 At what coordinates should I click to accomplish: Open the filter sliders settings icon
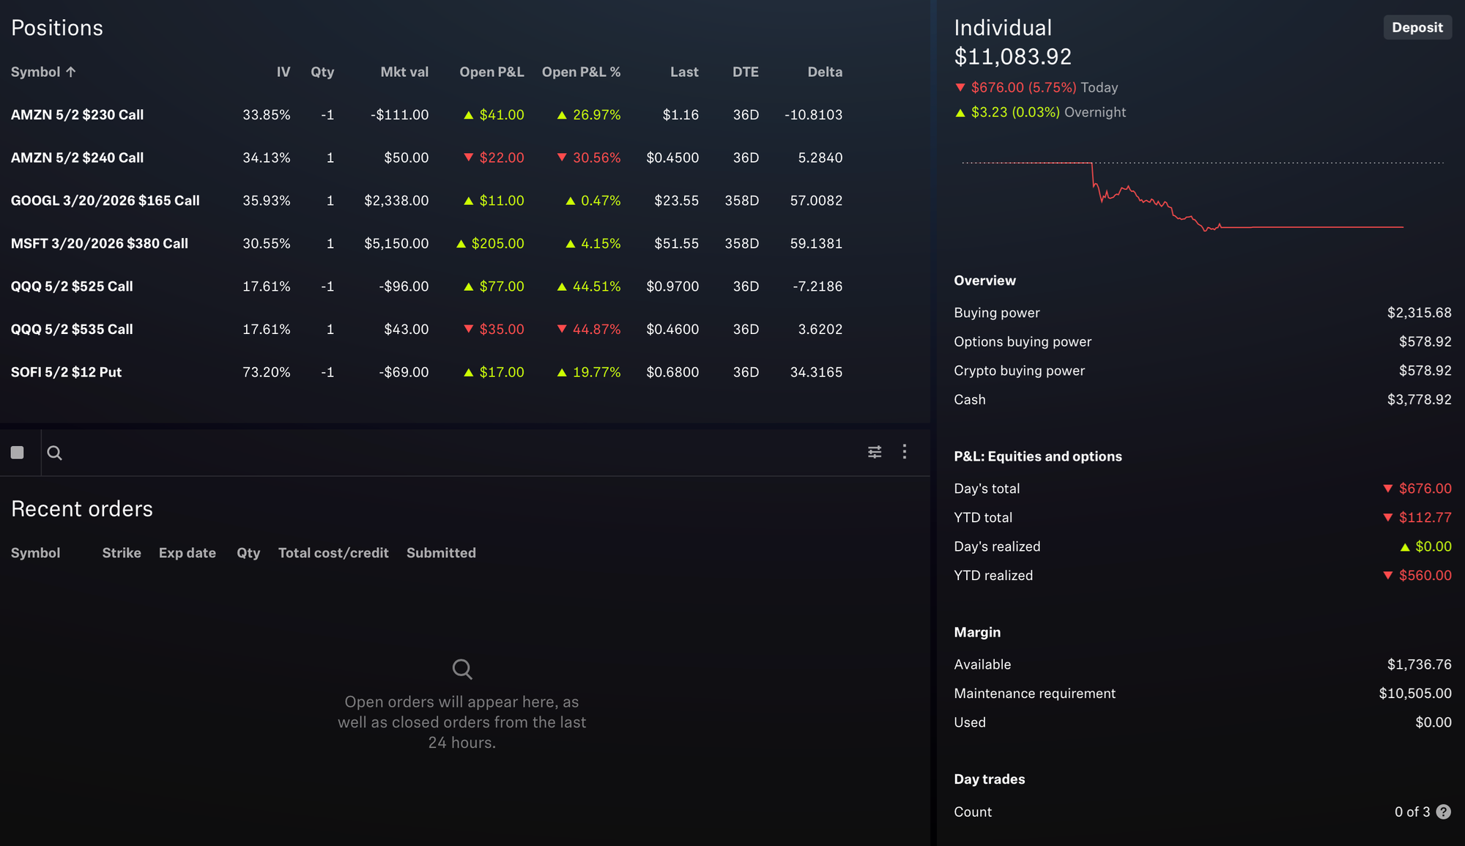[x=875, y=452]
